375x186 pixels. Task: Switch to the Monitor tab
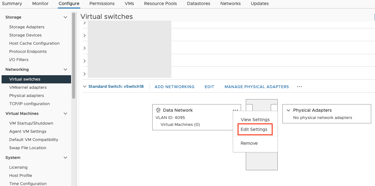coord(40,3)
